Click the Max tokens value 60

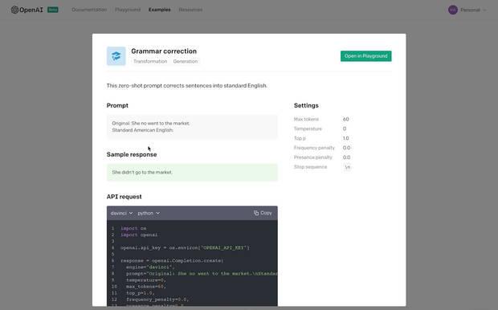(346, 119)
